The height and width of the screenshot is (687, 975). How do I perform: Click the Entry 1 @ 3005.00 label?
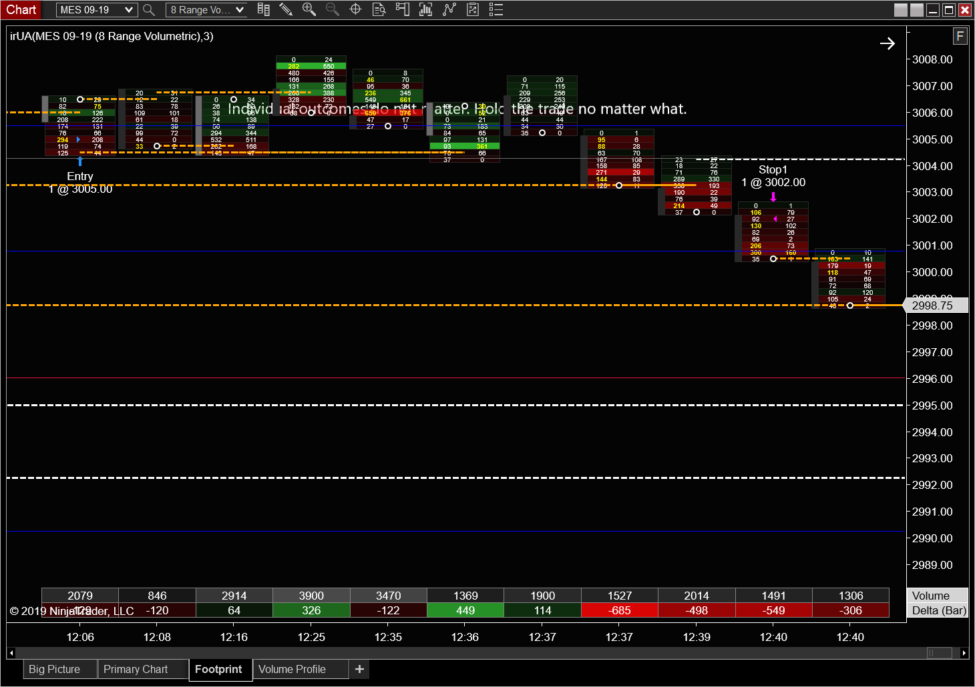point(80,183)
